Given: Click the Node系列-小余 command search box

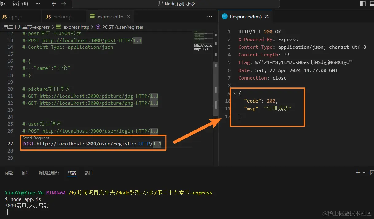Looking at the screenshot, I should click(x=176, y=4).
